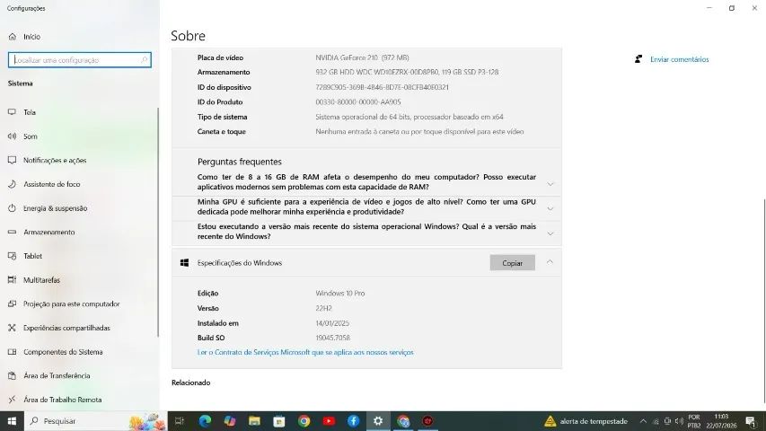Viewport: 766px width, 431px height.
Task: Click the search magnifier in settings box
Action: pyautogui.click(x=144, y=60)
